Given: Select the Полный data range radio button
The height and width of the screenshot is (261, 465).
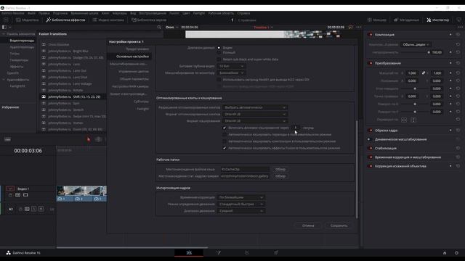Looking at the screenshot, I should click(x=219, y=52).
